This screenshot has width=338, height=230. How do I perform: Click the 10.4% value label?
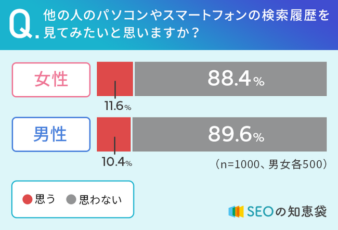tap(117, 162)
